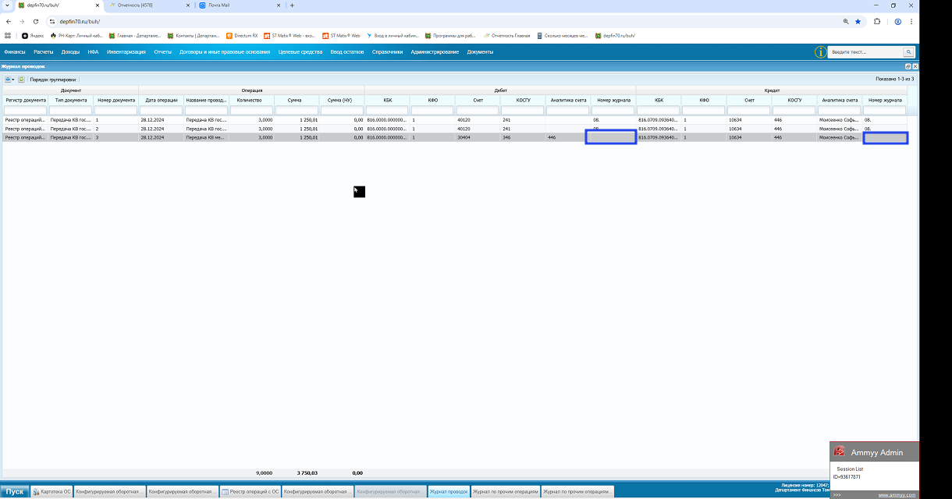The width and height of the screenshot is (952, 499).
Task: Click the total sum 3 750,03
Action: click(x=307, y=473)
